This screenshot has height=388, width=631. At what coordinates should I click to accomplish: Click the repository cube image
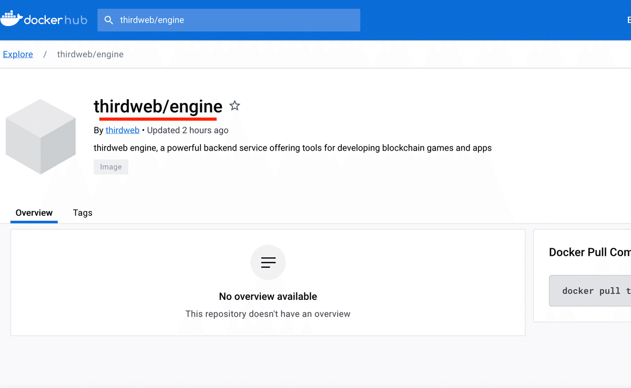[x=40, y=137]
